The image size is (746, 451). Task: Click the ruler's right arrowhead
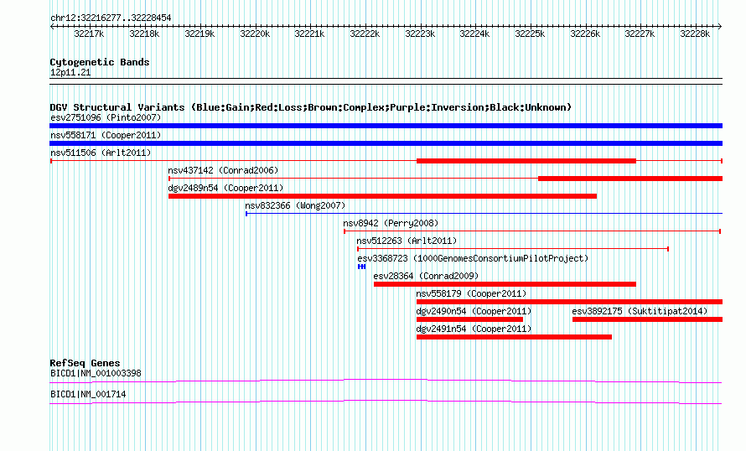(720, 27)
